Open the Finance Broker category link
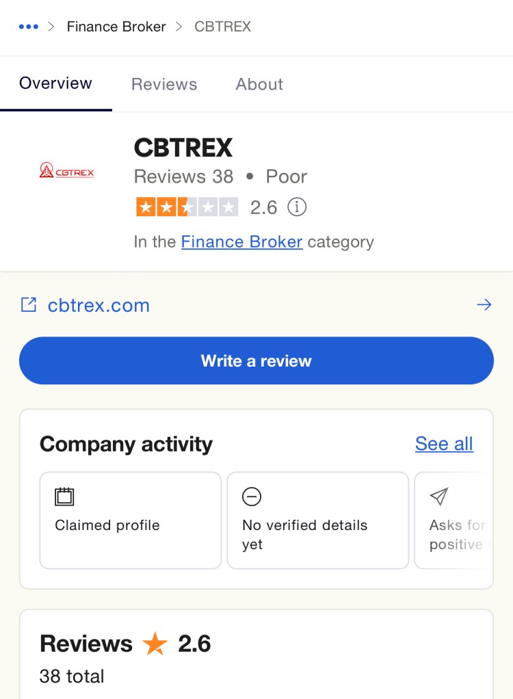 (242, 241)
